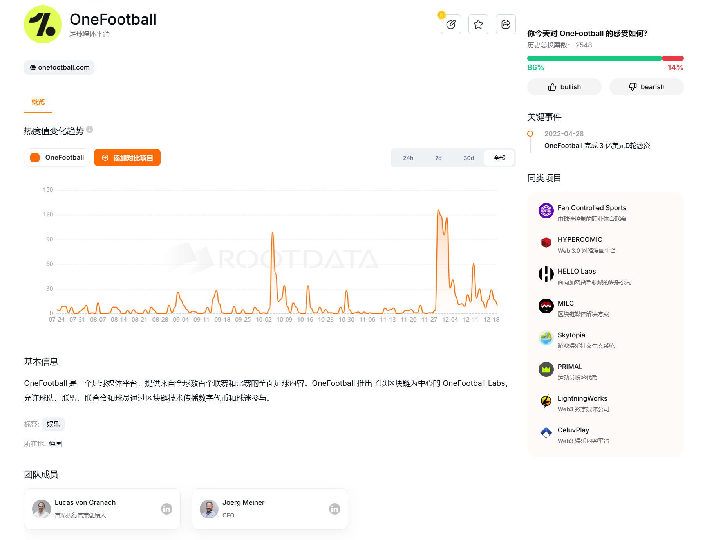
Task: Open Joerg Meiner's LinkedIn icon
Action: 334,509
